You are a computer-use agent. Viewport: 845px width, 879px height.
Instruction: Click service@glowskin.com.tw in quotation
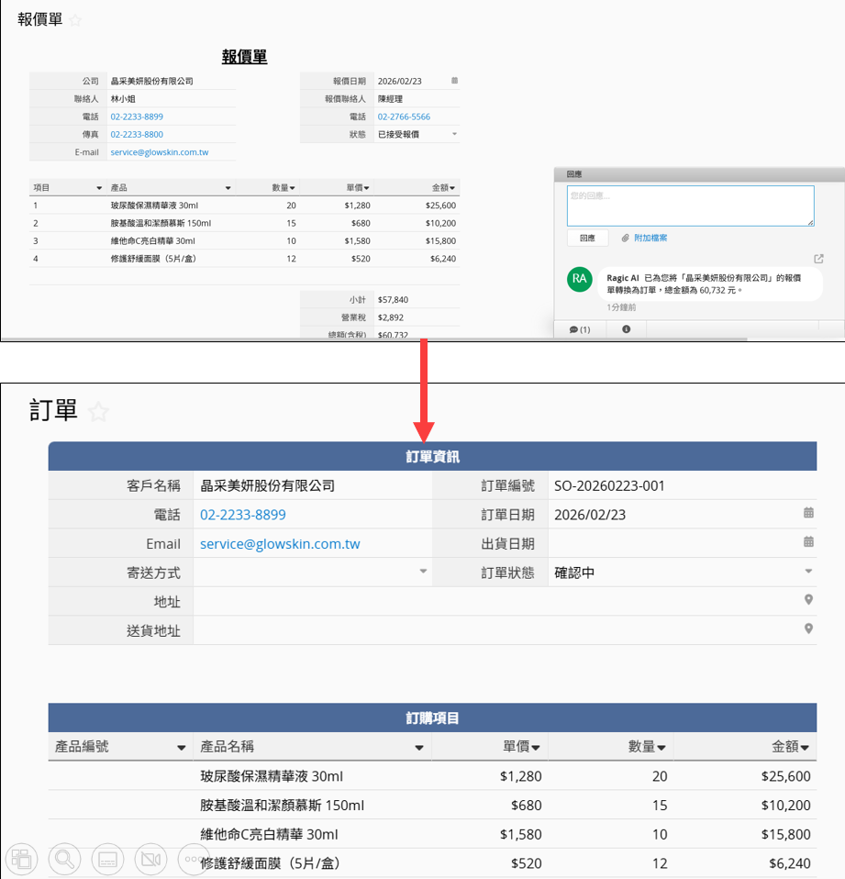pyautogui.click(x=160, y=152)
